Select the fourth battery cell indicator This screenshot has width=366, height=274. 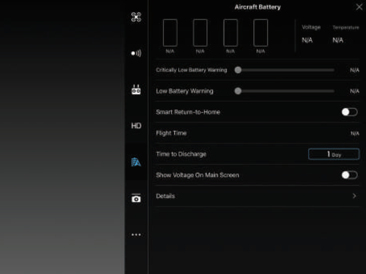point(261,33)
